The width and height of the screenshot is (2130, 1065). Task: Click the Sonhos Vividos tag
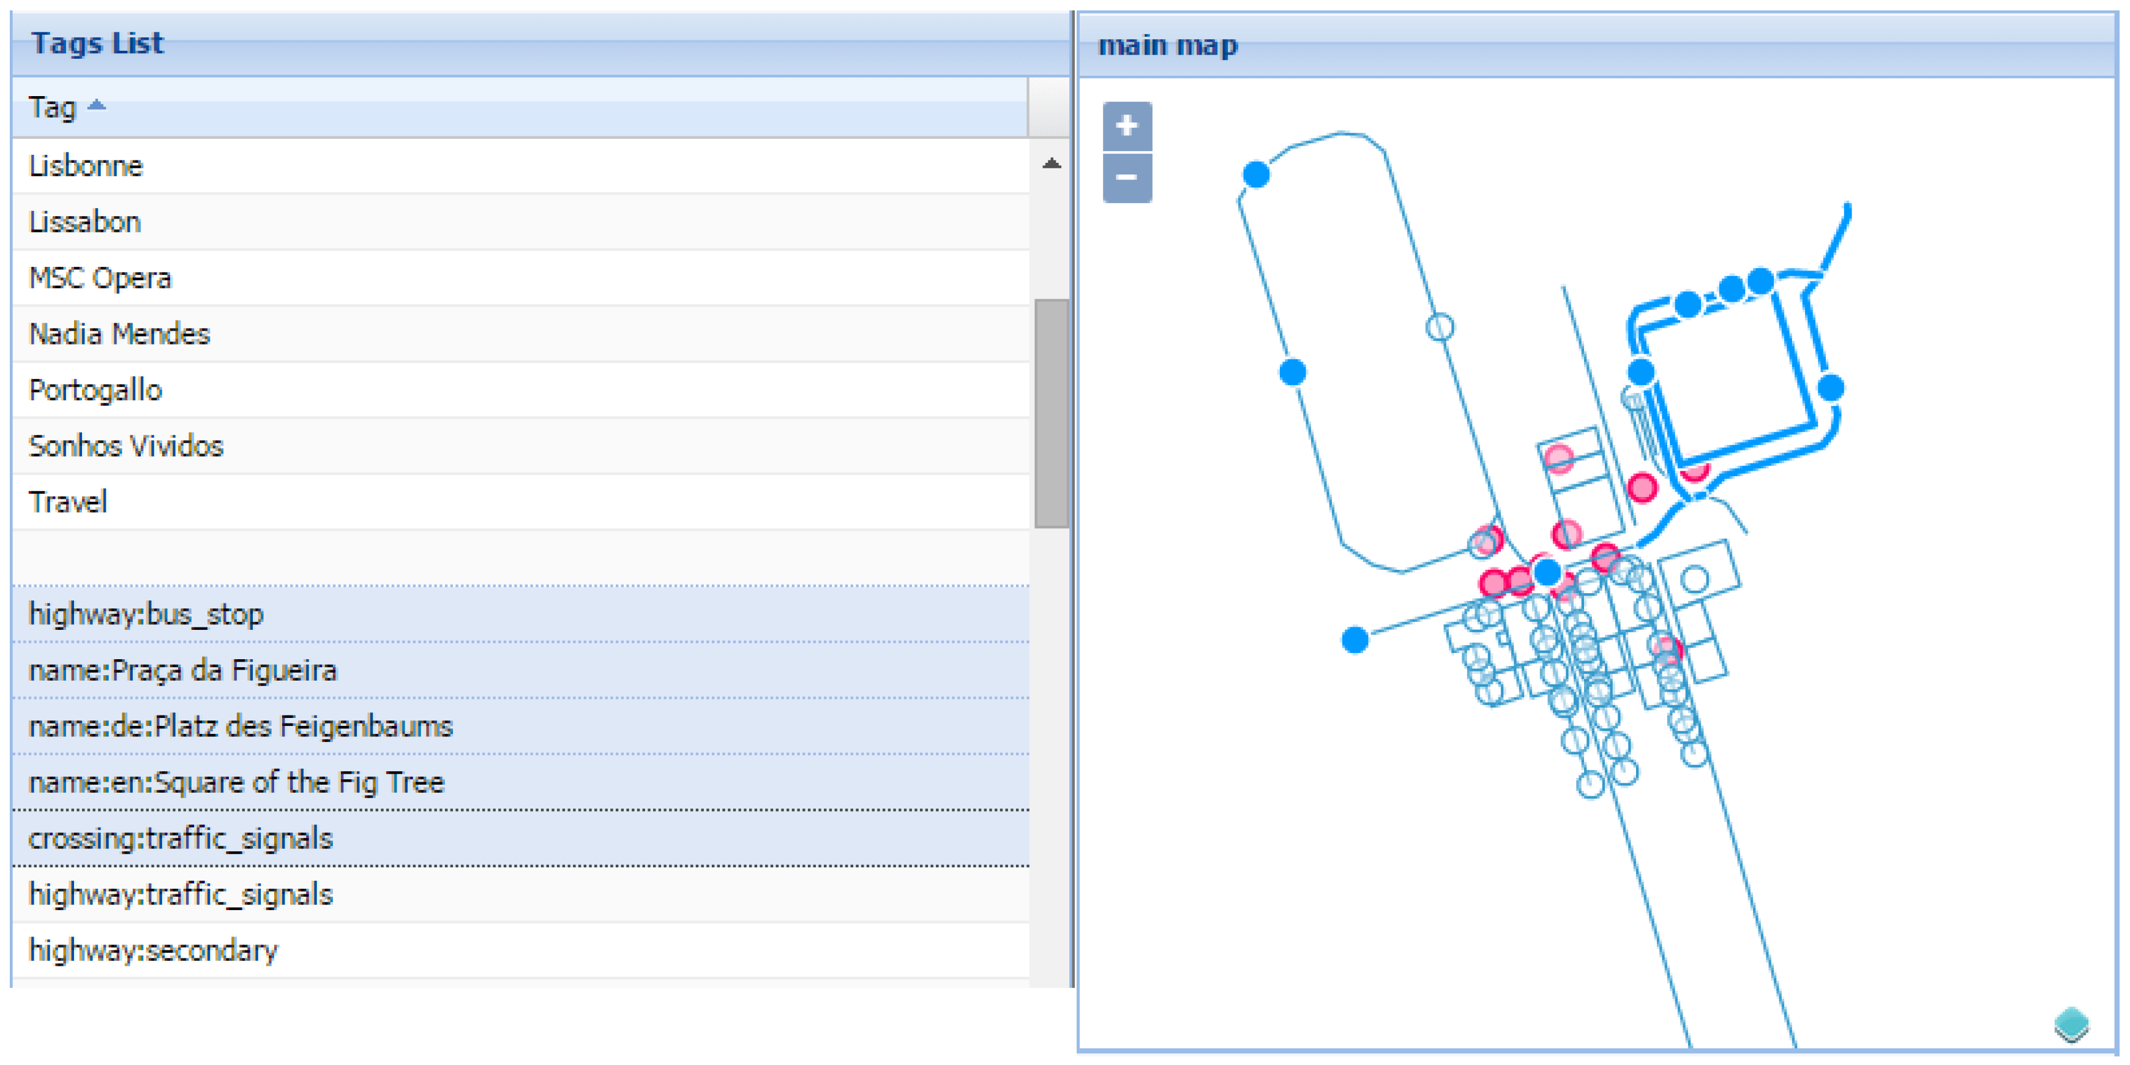coord(125,447)
